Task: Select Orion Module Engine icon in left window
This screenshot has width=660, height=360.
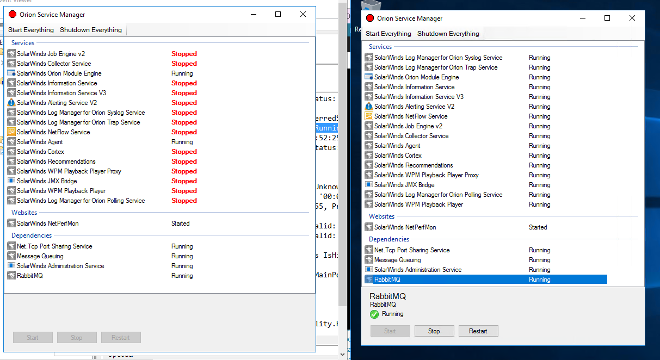Action: click(x=11, y=73)
